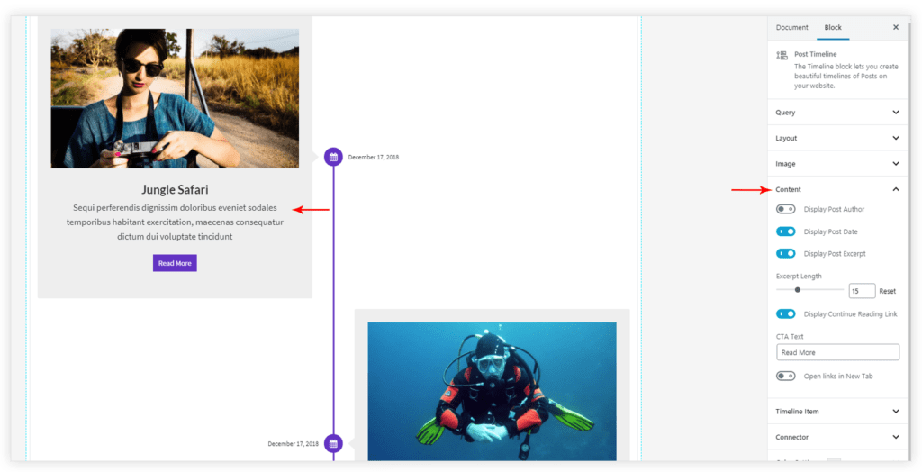This screenshot has width=922, height=472.
Task: Click the Post Timeline block icon
Action: [782, 56]
